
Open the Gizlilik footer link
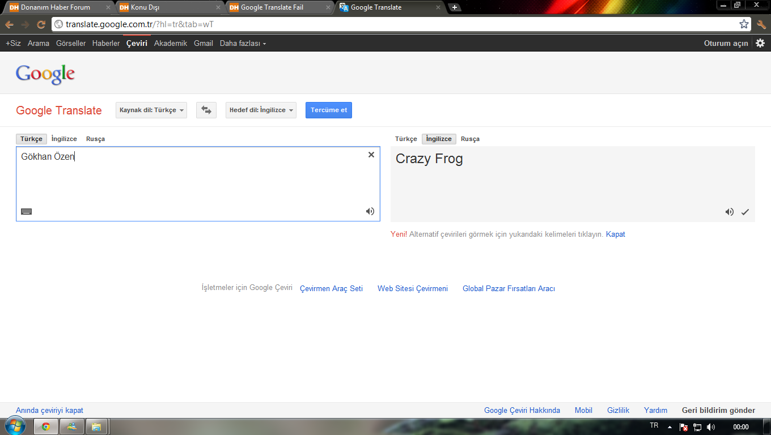618,410
